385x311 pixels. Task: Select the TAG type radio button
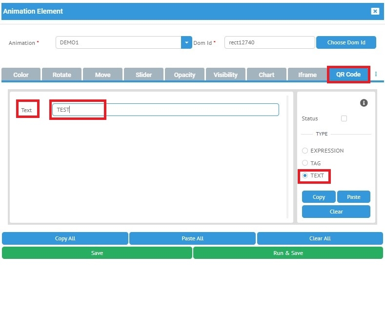click(305, 163)
